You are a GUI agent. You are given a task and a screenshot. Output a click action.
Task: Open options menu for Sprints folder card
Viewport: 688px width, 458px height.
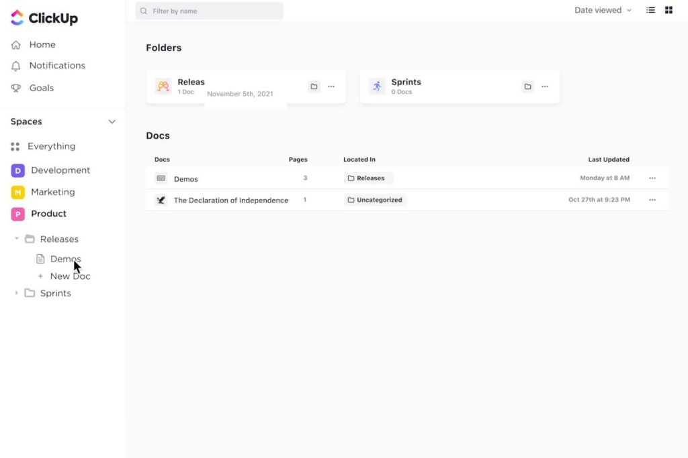point(544,86)
